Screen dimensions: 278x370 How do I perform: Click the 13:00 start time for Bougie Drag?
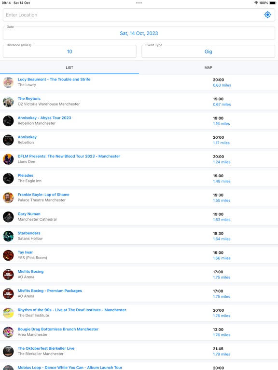pyautogui.click(x=218, y=330)
